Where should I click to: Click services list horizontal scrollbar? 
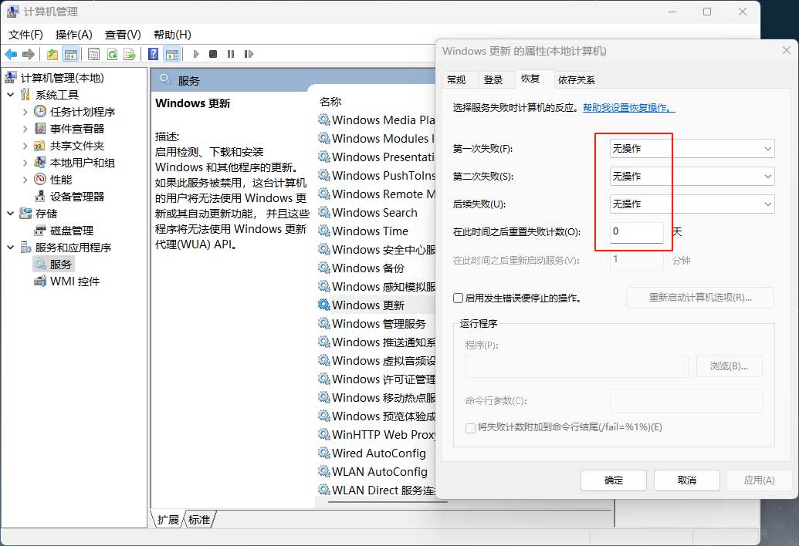[388, 502]
